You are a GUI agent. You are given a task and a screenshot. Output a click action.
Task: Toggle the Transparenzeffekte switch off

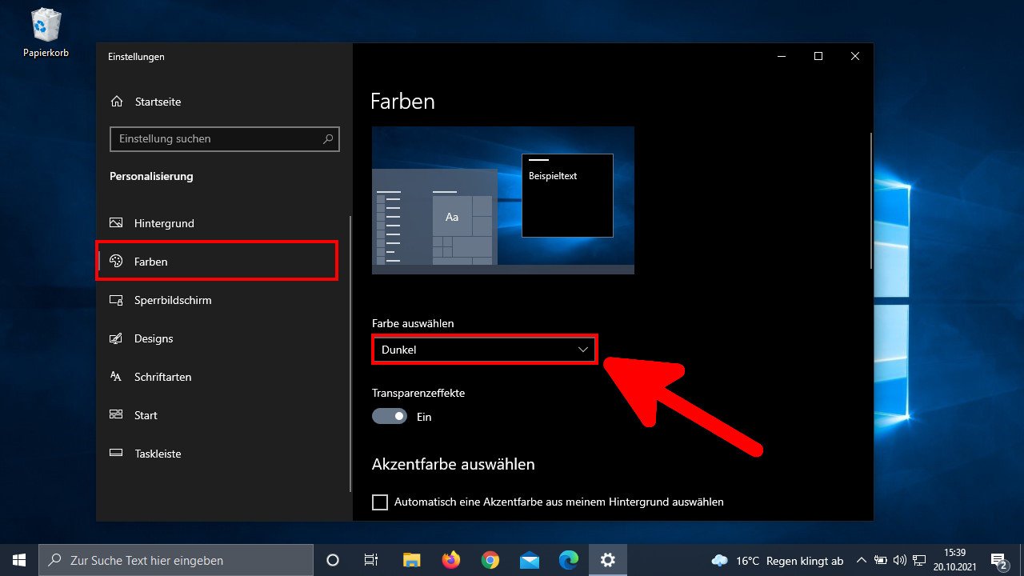coord(389,416)
